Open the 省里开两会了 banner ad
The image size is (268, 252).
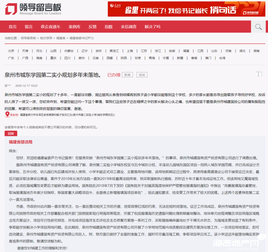(x=186, y=9)
